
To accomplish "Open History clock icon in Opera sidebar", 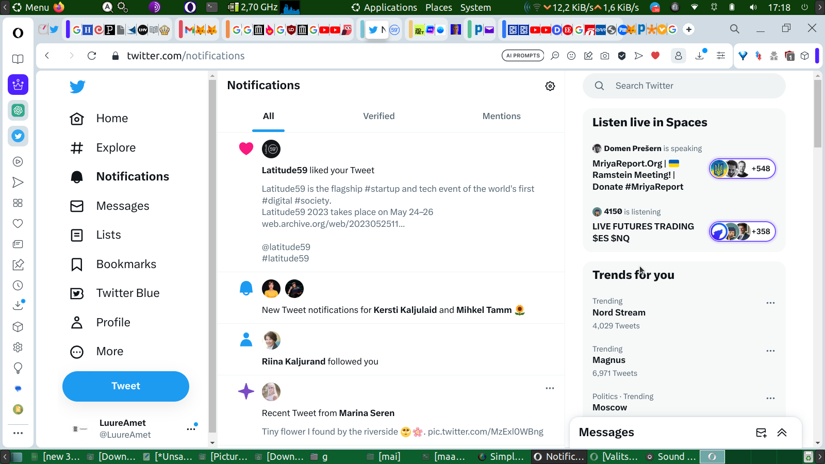I will (x=18, y=286).
